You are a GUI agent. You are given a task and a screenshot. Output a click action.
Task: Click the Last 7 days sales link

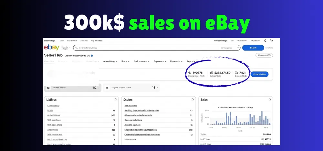point(205,139)
